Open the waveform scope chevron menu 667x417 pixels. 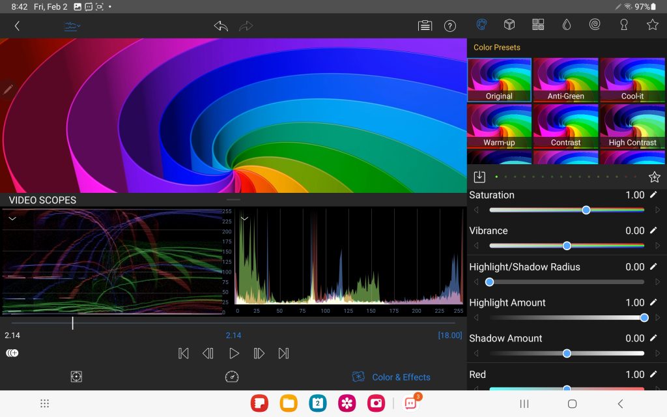(x=12, y=218)
